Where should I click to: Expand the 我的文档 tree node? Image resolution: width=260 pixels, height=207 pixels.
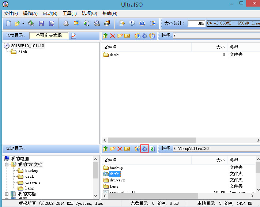coord(7,194)
